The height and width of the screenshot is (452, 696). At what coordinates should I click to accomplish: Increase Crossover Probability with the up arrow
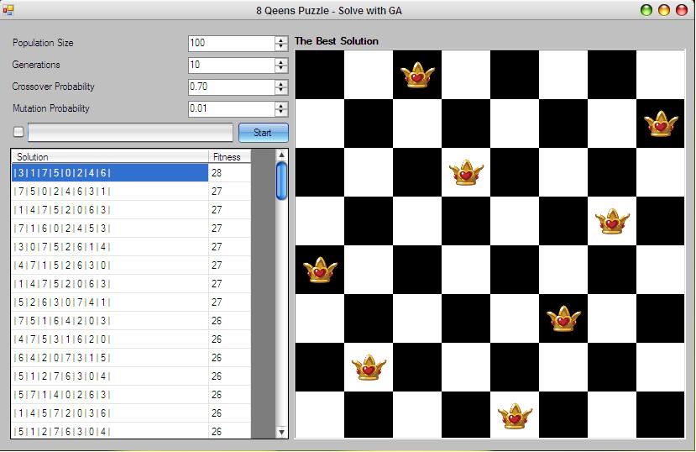(x=281, y=83)
